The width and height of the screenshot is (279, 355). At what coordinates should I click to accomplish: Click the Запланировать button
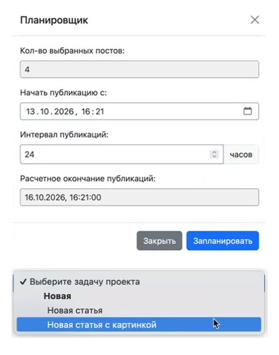pyautogui.click(x=223, y=240)
